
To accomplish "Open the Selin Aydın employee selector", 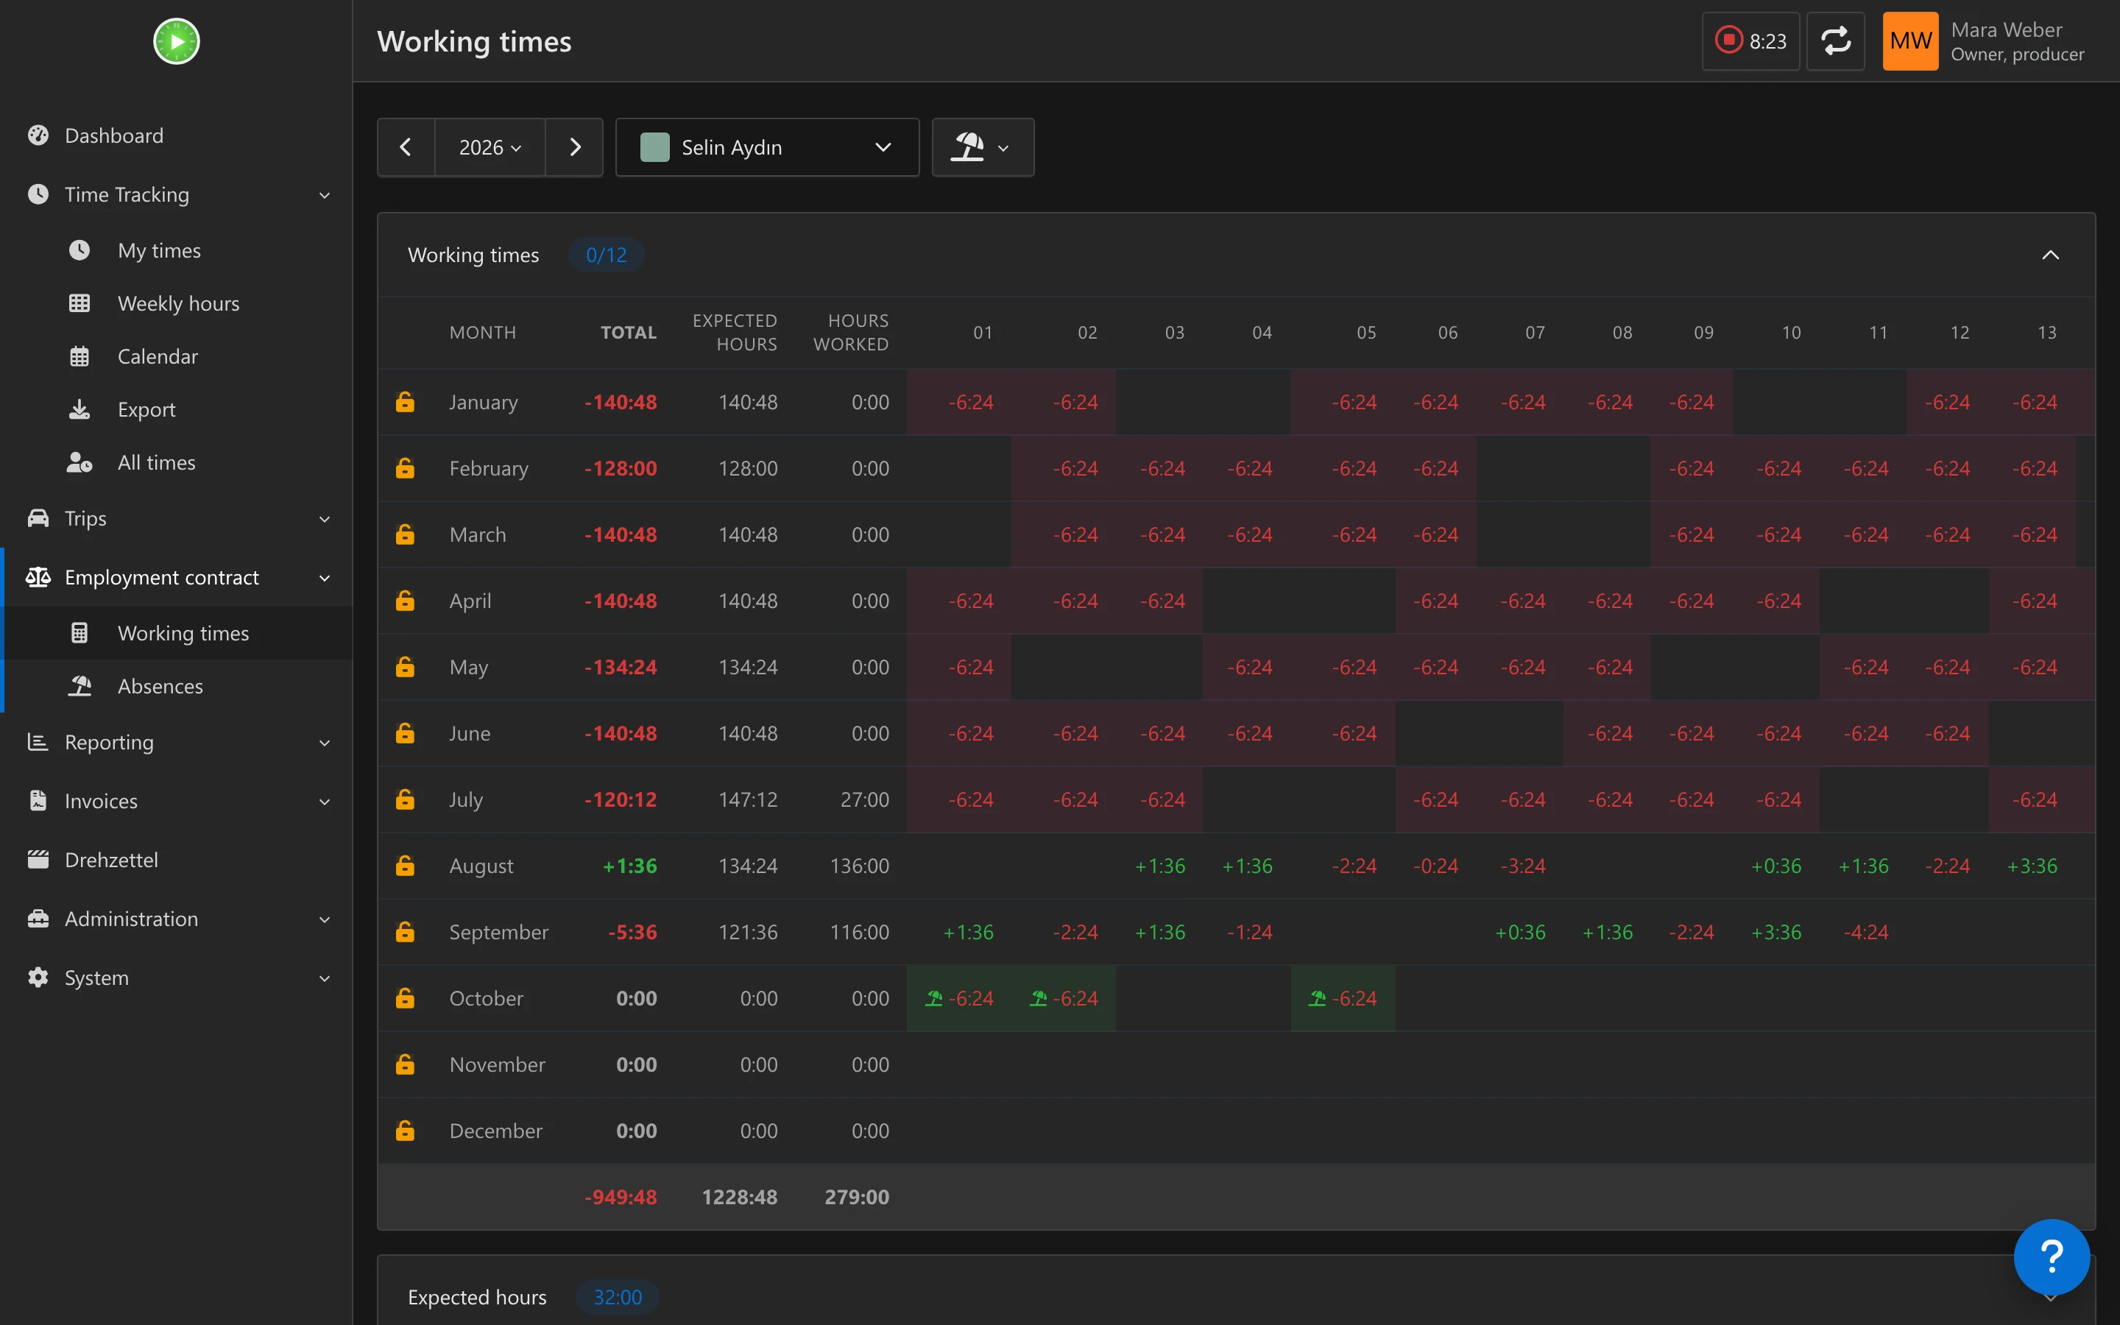I will (x=768, y=147).
